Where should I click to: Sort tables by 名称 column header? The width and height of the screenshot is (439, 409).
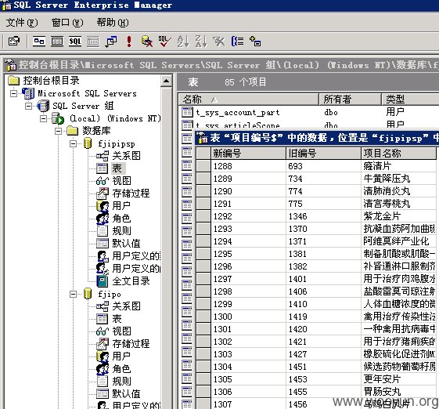(249, 100)
